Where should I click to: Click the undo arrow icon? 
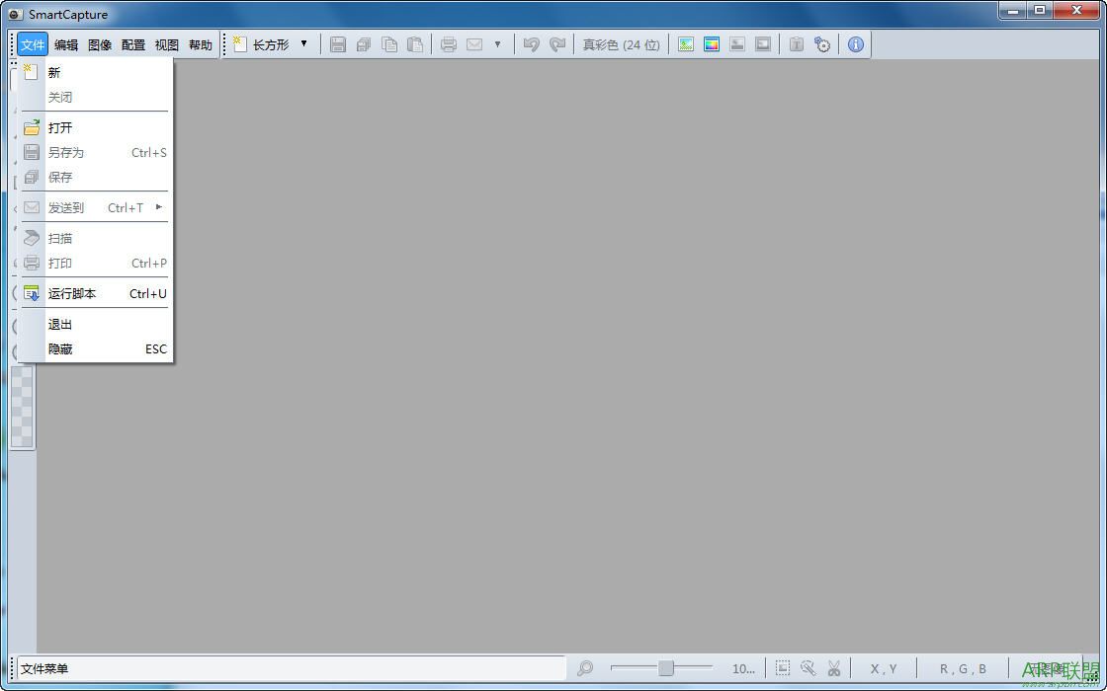click(532, 44)
